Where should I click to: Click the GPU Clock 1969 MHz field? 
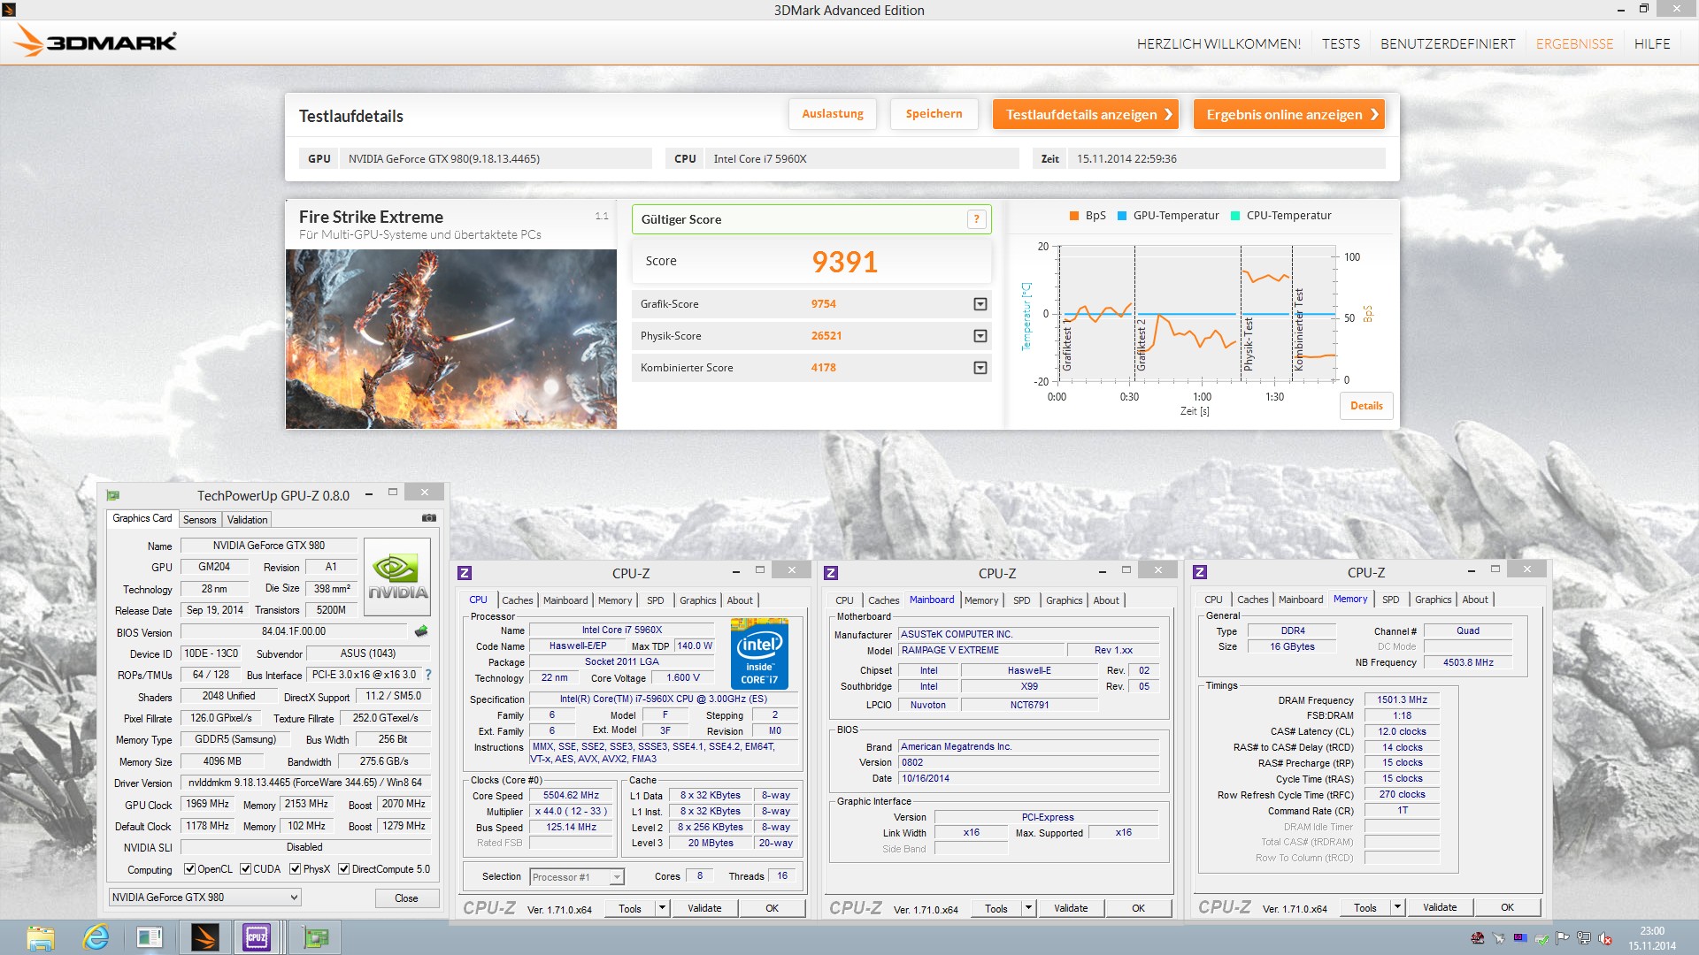click(x=208, y=804)
